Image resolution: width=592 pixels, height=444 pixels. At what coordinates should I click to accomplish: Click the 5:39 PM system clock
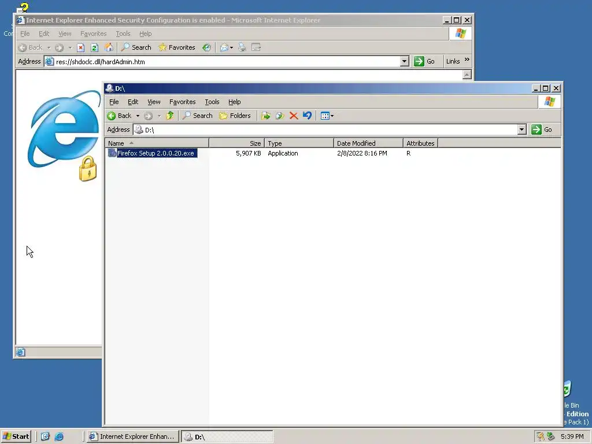pos(572,436)
